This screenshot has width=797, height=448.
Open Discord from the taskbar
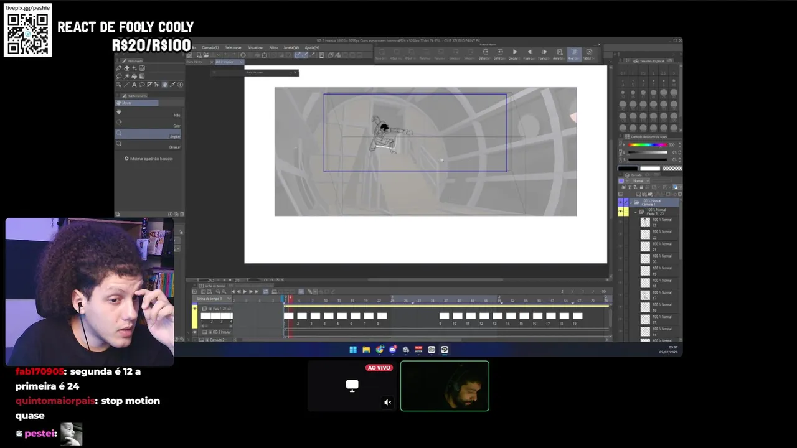click(x=392, y=350)
